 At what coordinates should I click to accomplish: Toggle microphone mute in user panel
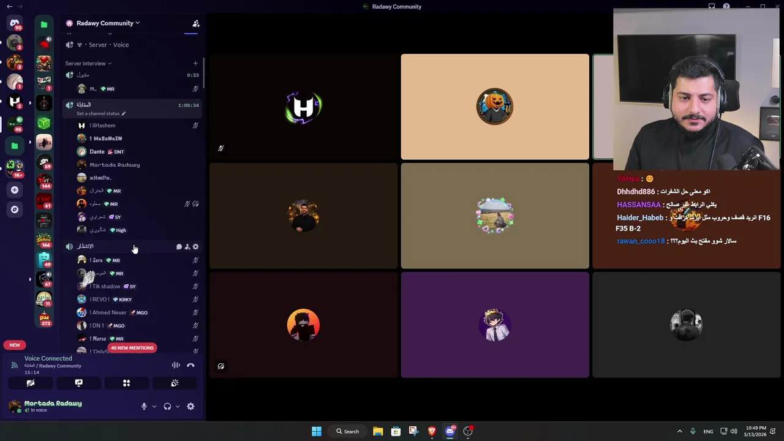click(144, 406)
